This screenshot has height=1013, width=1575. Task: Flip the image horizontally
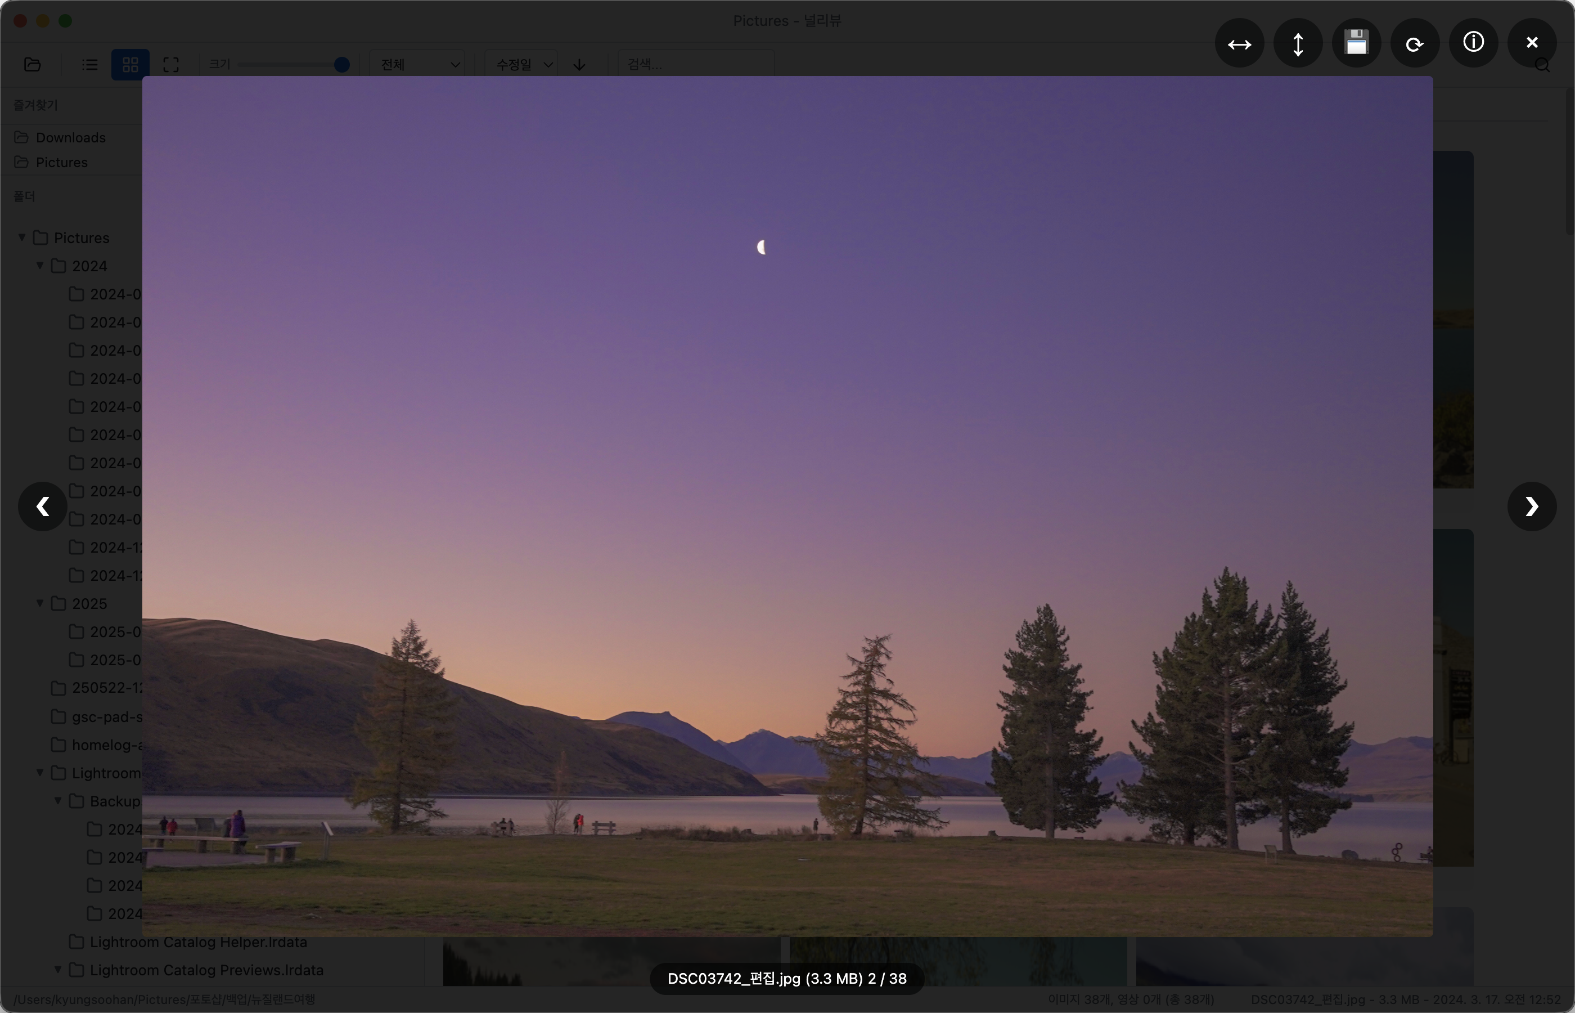click(x=1239, y=44)
